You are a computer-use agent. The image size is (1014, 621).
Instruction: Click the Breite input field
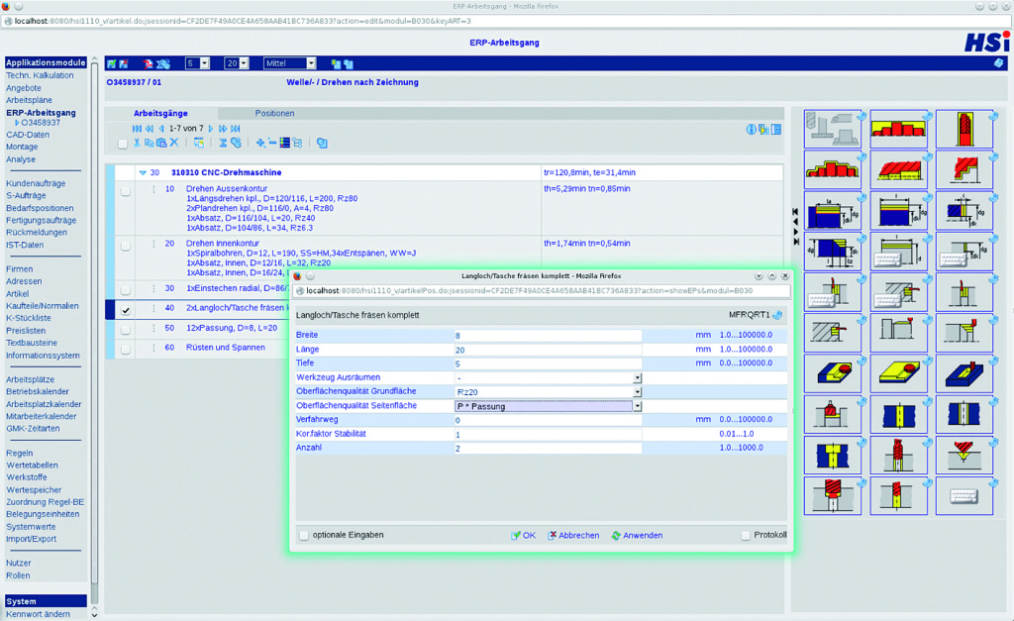point(548,336)
